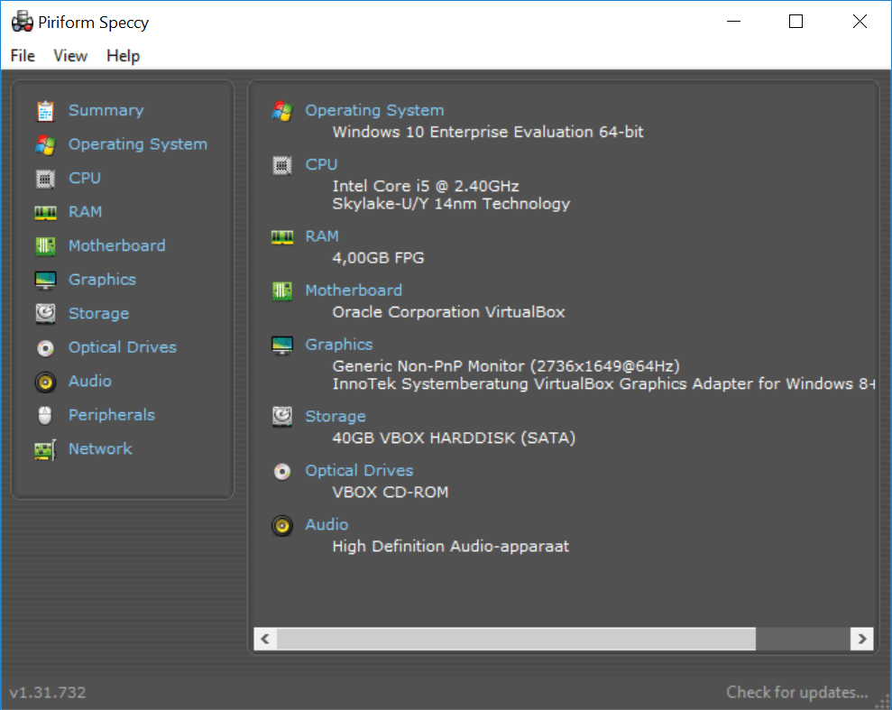The height and width of the screenshot is (710, 892).
Task: Open the Help menu
Action: pyautogui.click(x=124, y=56)
